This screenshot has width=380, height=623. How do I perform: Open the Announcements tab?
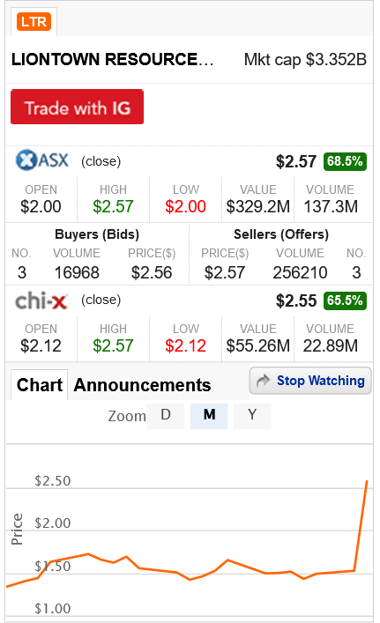(142, 385)
